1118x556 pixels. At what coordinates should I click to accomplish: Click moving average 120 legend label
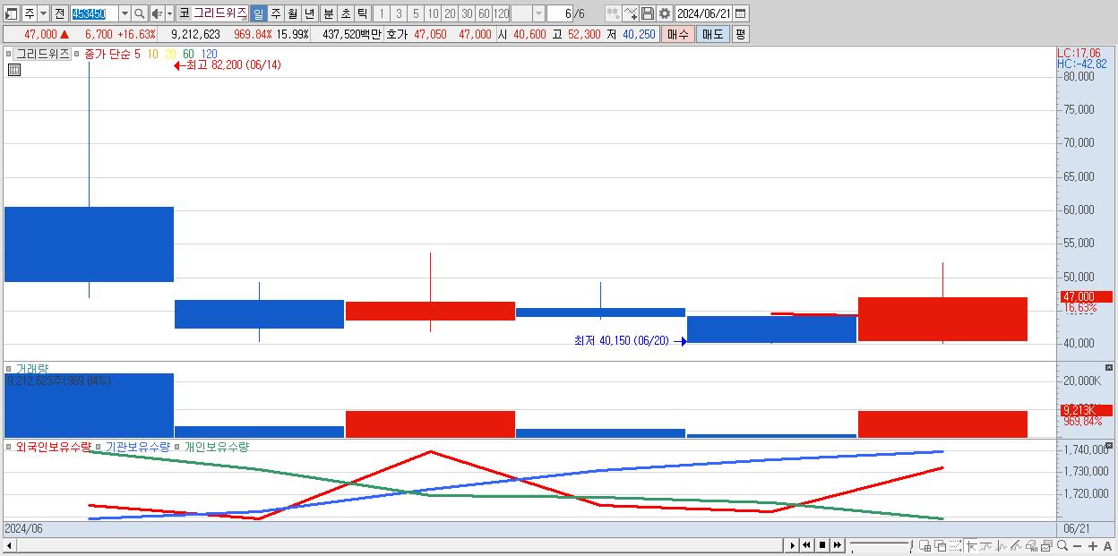coord(209,54)
